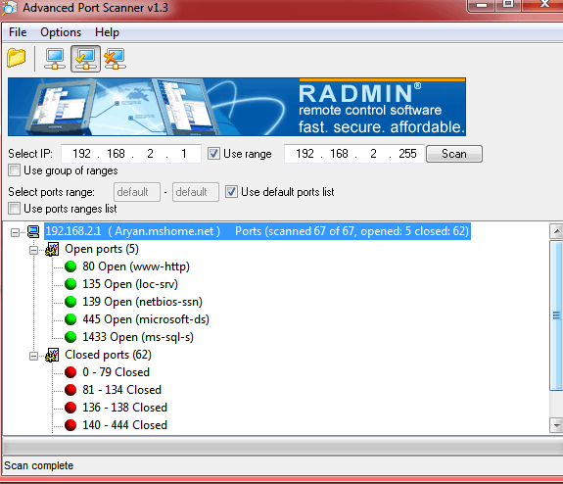Click the dead computers red-X toolbar icon
Image resolution: width=563 pixels, height=484 pixels.
point(115,59)
